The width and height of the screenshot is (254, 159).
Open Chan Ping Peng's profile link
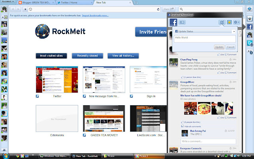click(189, 60)
